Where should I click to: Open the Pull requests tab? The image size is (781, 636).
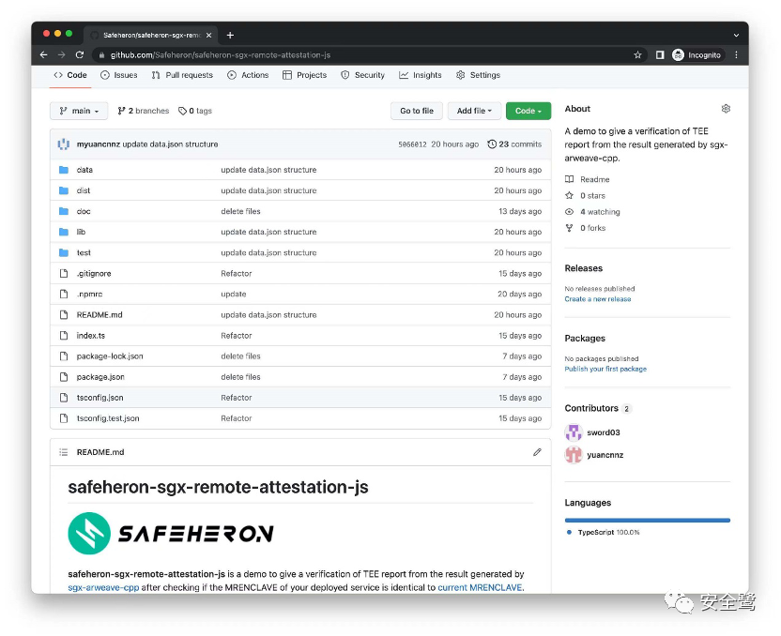(x=182, y=75)
